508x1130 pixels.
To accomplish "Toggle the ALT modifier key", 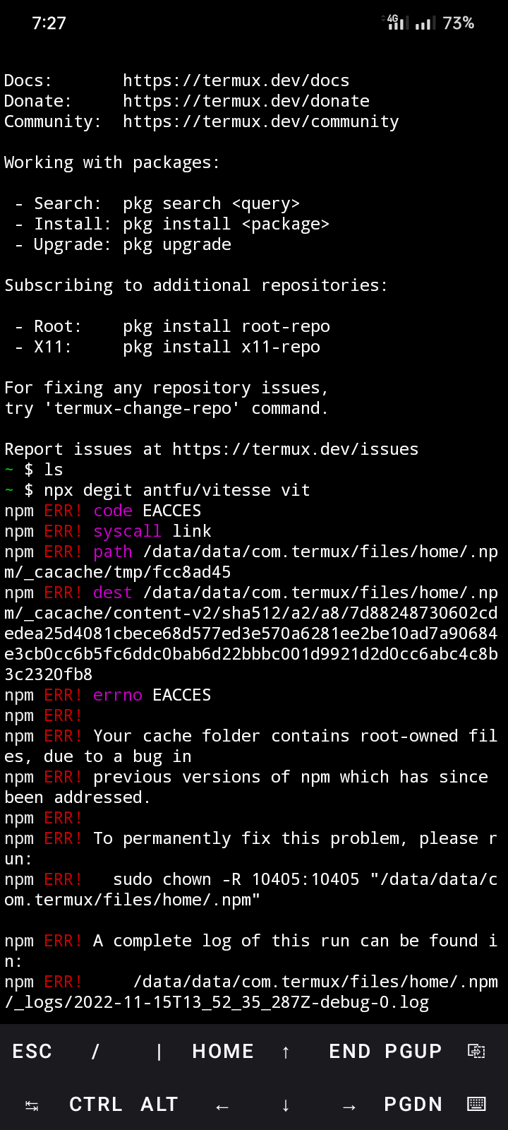I will tap(159, 1104).
